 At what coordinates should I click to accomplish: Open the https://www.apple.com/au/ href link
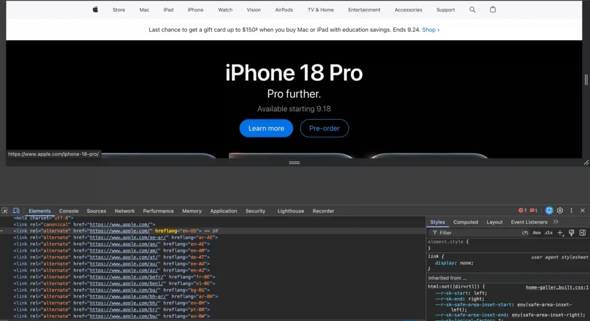tap(124, 264)
